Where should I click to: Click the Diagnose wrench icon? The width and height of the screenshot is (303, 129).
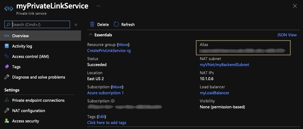(7, 77)
